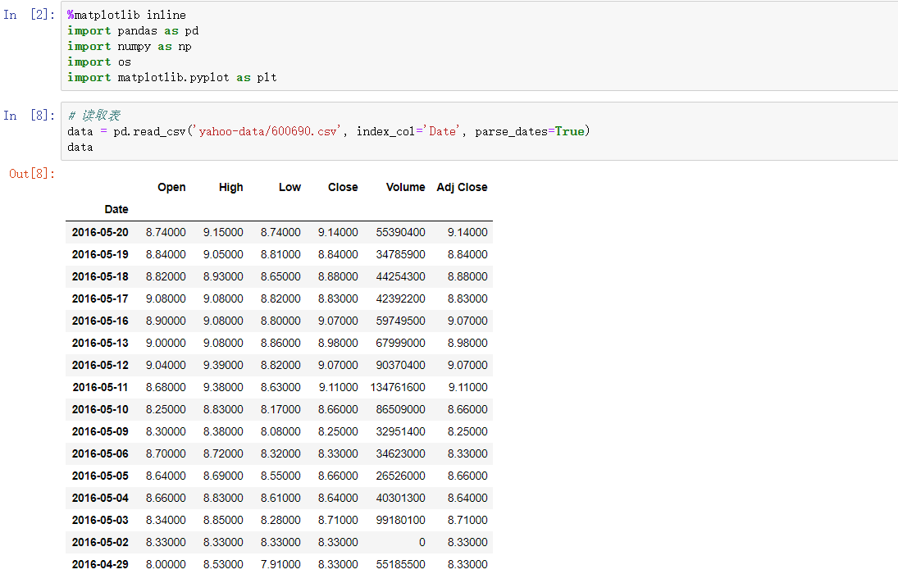Select the 2016-05-09 row label
The height and width of the screenshot is (574, 898).
pyautogui.click(x=100, y=431)
